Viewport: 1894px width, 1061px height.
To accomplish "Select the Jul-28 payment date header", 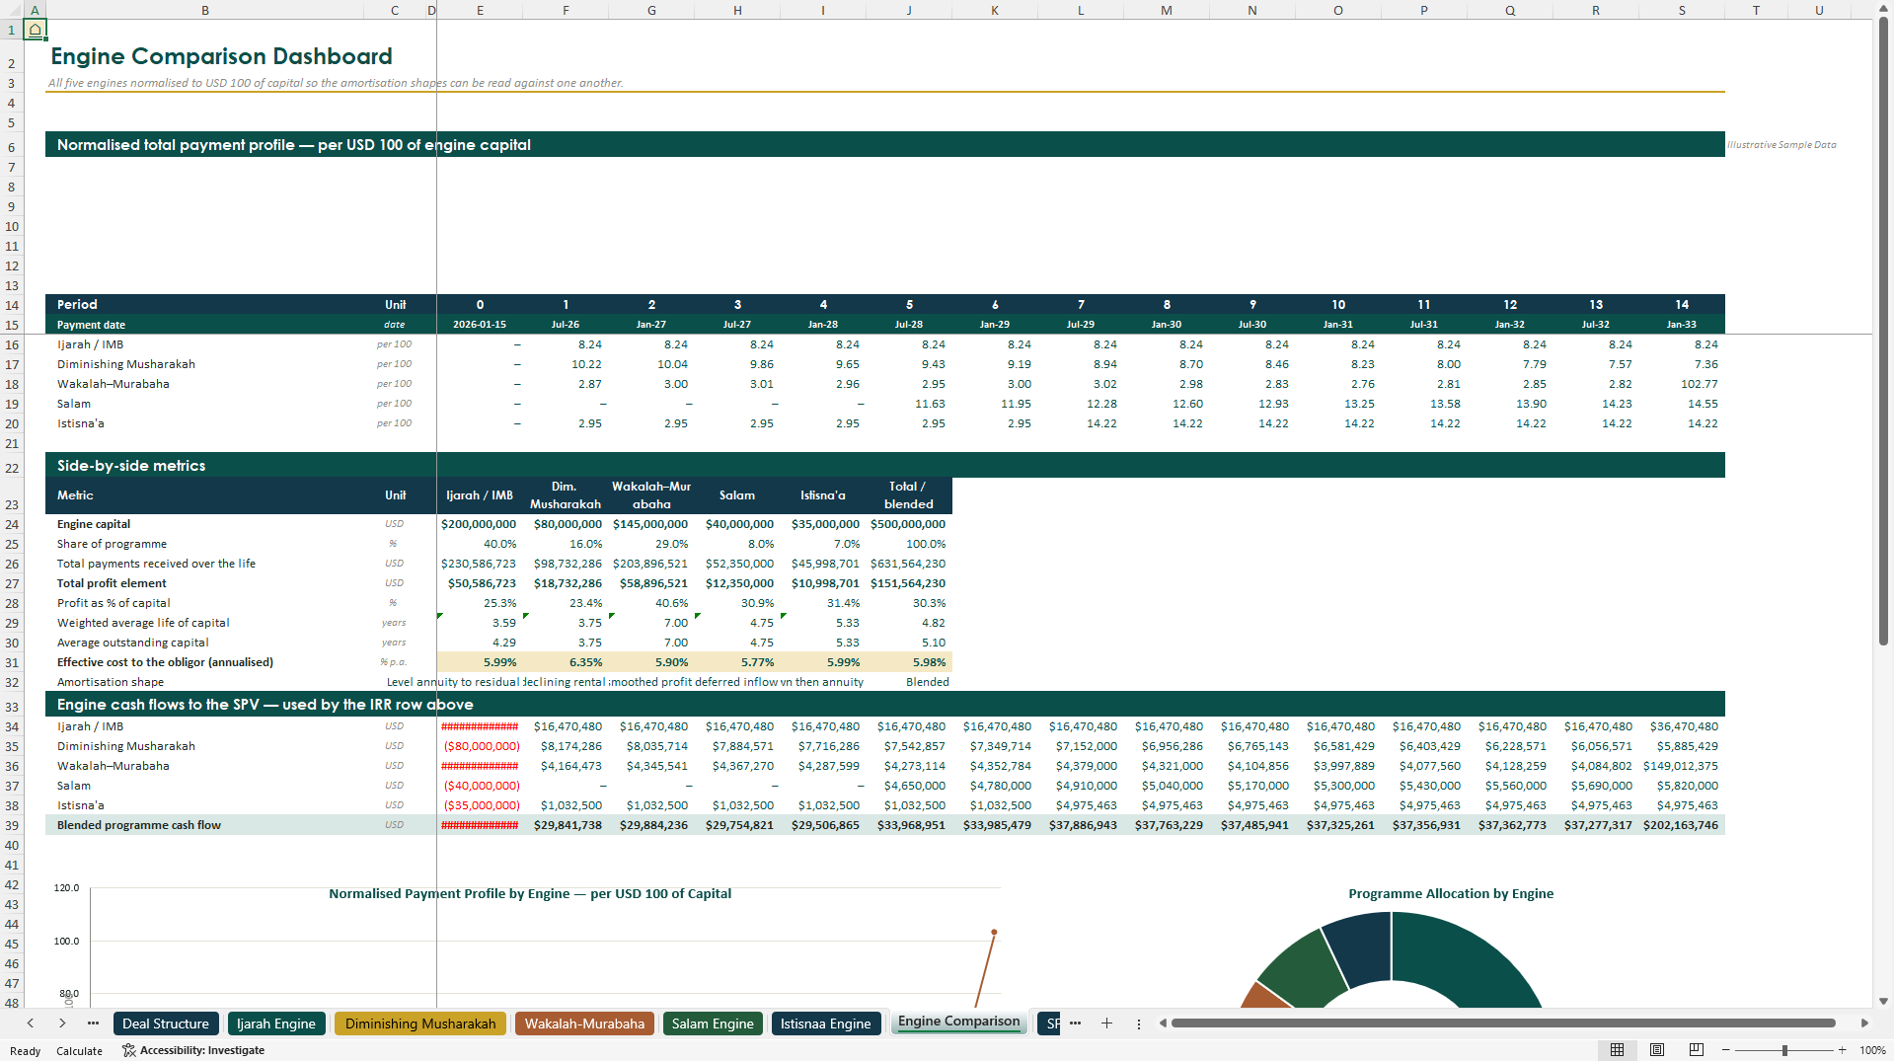I will point(909,325).
